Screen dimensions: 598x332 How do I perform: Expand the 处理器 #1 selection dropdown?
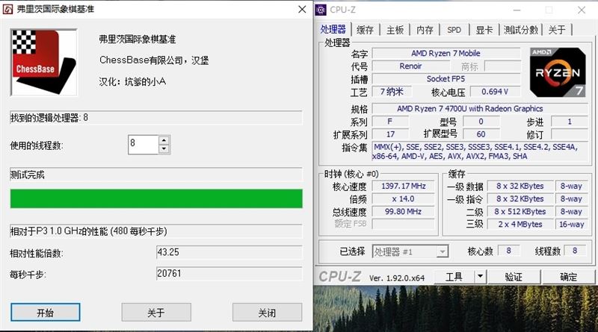[x=442, y=251]
